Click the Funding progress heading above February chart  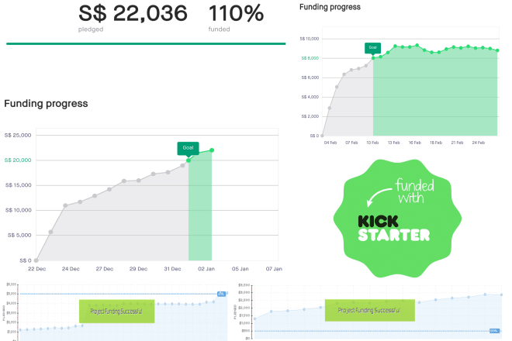point(330,7)
